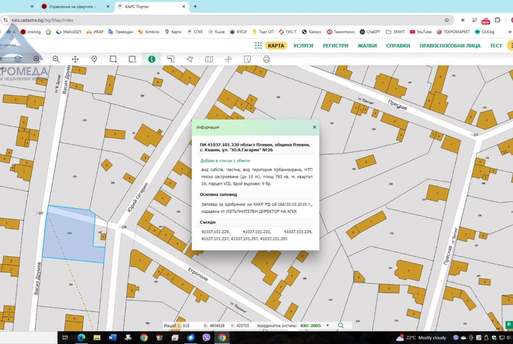Click the coordinate search magnifier button

[x=341, y=326]
